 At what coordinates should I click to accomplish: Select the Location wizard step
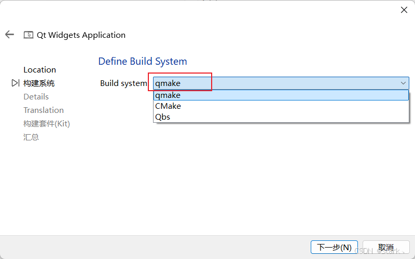pyautogui.click(x=40, y=70)
